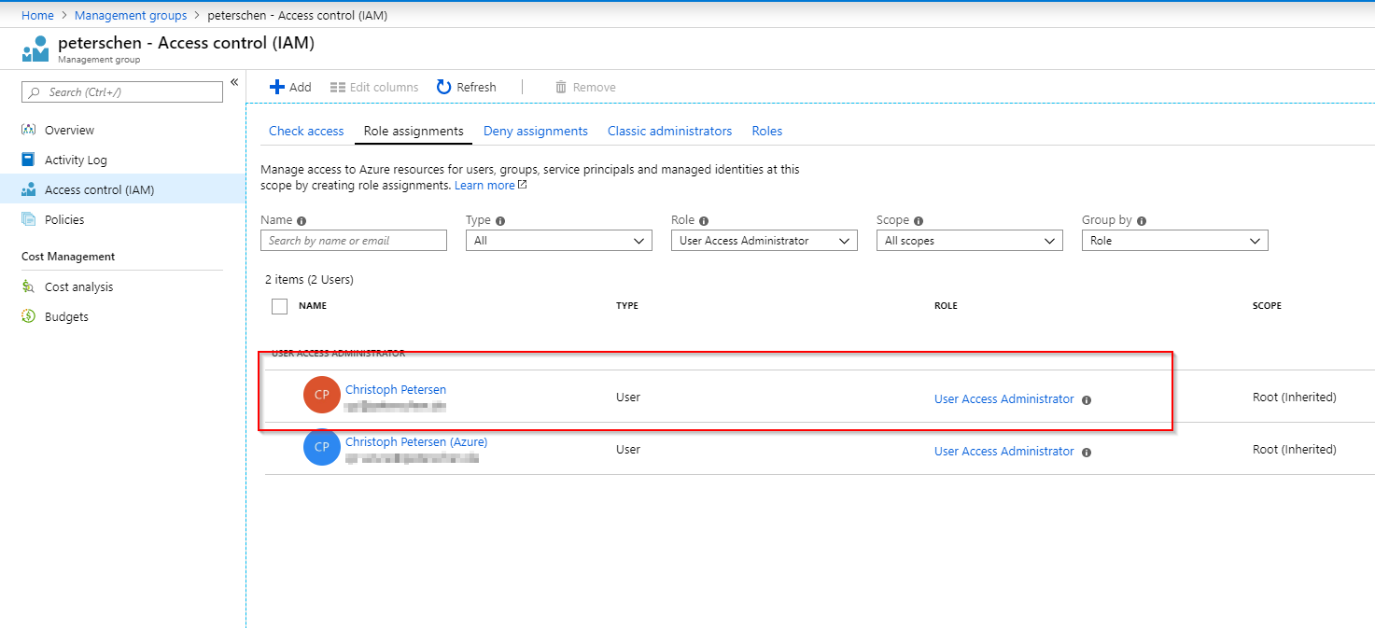
Task: Click the Cost analysis sidebar icon
Action: pos(28,286)
